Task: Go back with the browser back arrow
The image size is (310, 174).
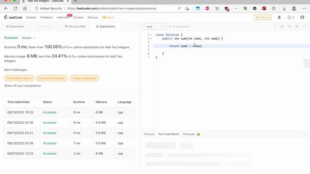Action: pyautogui.click(x=6, y=9)
